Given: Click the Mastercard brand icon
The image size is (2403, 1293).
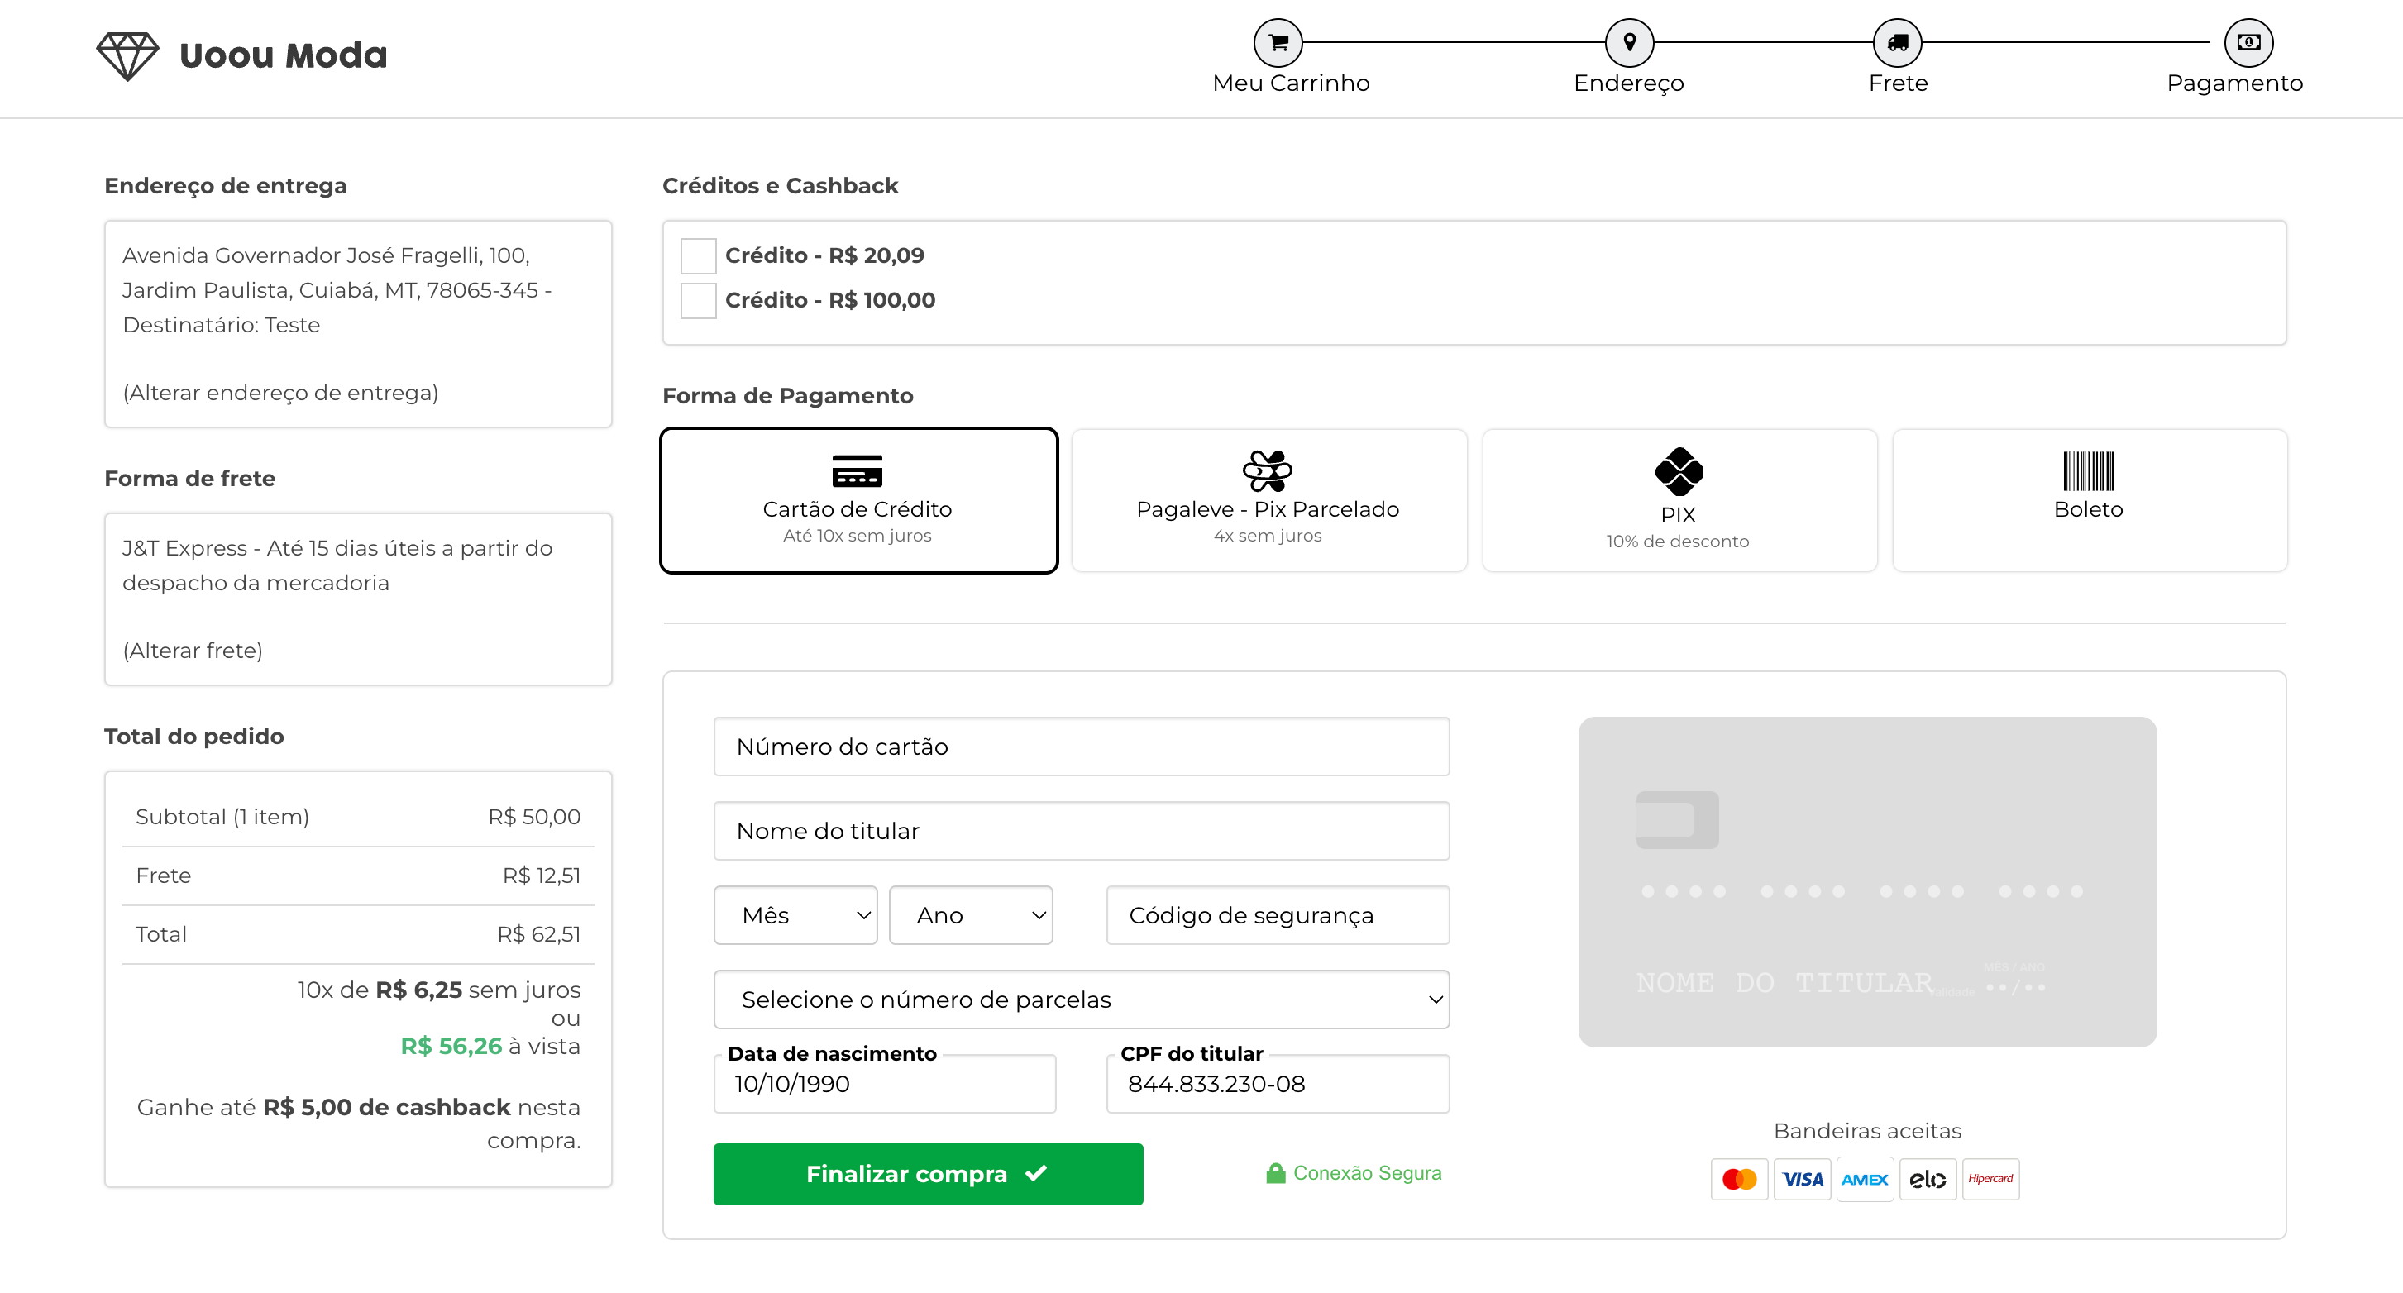Looking at the screenshot, I should pos(1739,1179).
